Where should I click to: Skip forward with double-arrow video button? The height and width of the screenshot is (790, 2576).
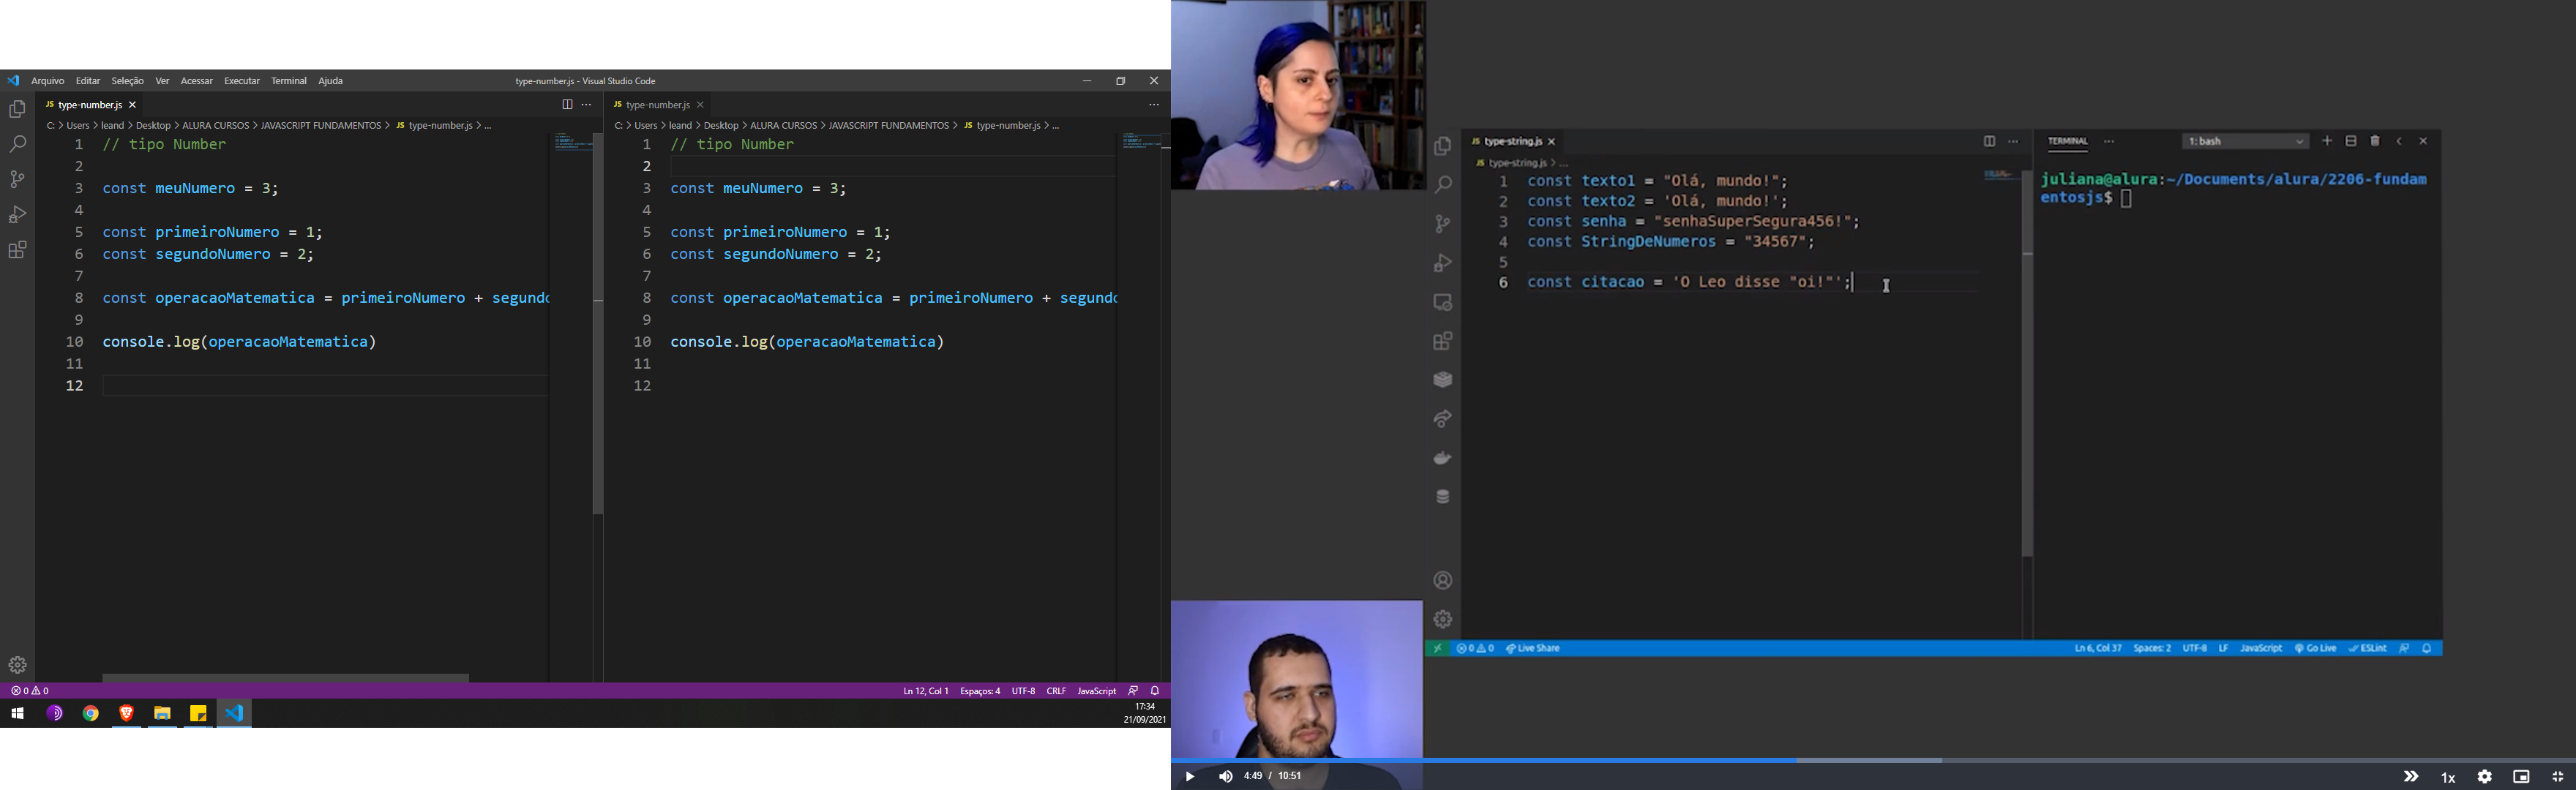tap(2411, 776)
